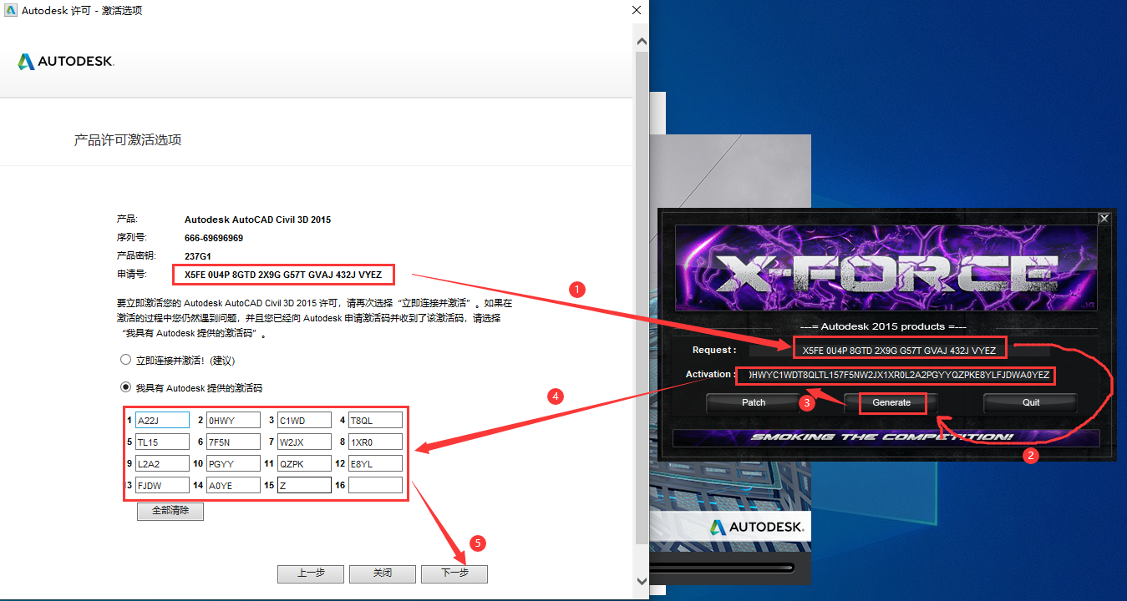
Task: Click the 上一步 previous step button
Action: click(x=311, y=573)
